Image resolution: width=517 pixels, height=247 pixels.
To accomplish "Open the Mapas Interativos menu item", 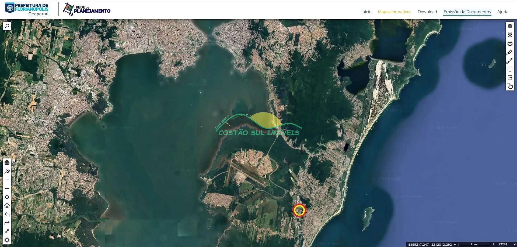I will coord(394,12).
